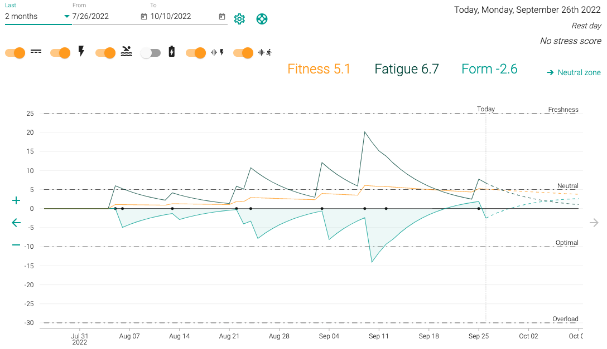This screenshot has width=607, height=349.
Task: Open the From date calendar picker
Action: tap(143, 17)
